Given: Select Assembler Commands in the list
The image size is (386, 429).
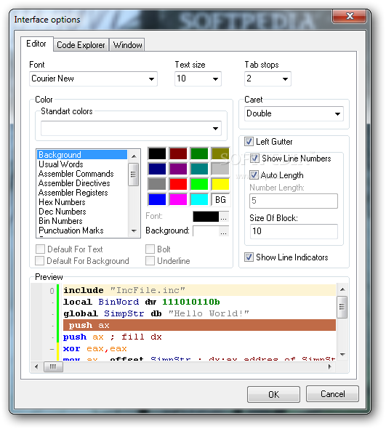Looking at the screenshot, I should [x=82, y=174].
